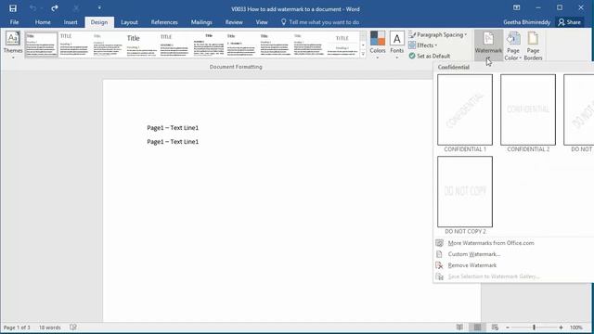Switch to Print Layout view icon
The height and width of the screenshot is (334, 594).
pos(477,328)
